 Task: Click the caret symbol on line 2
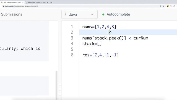110,32
